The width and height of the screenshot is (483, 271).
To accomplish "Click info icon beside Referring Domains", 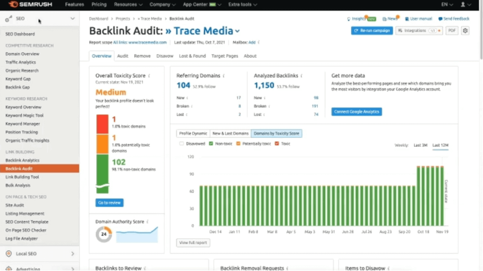I will [224, 76].
